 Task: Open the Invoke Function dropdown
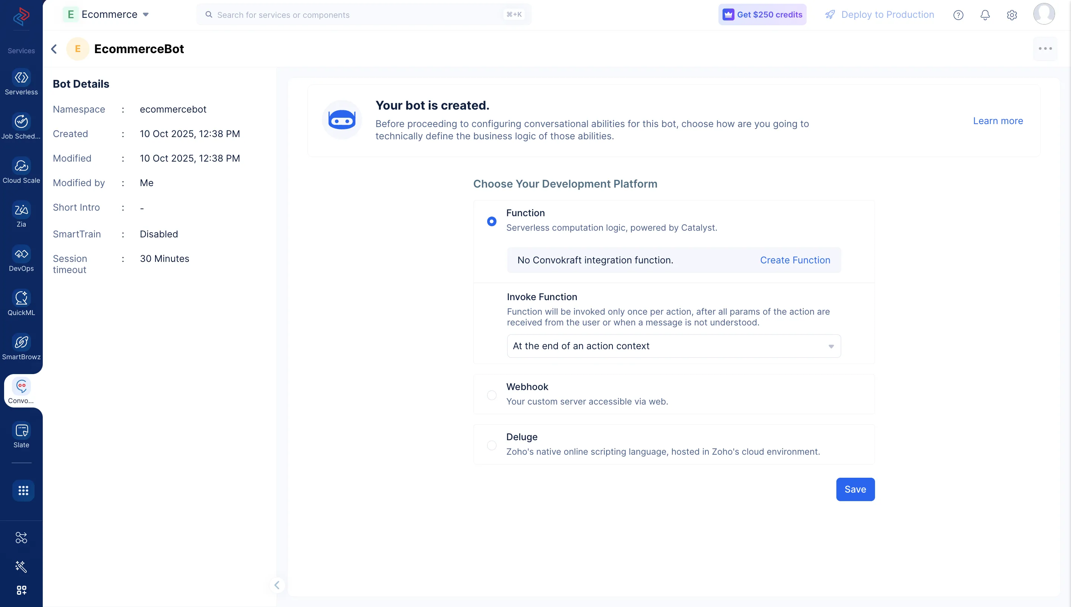click(x=673, y=346)
